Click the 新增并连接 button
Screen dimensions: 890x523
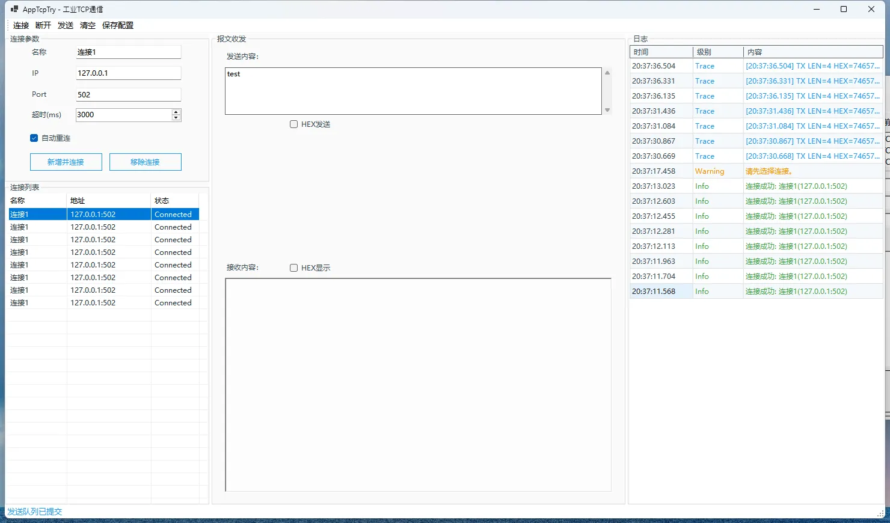(x=66, y=162)
